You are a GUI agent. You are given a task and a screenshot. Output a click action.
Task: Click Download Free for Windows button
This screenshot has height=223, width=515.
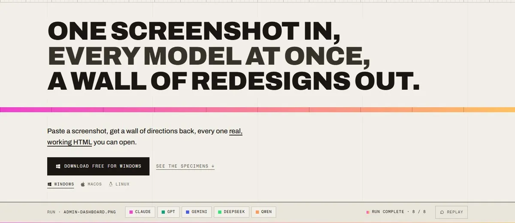tap(98, 166)
